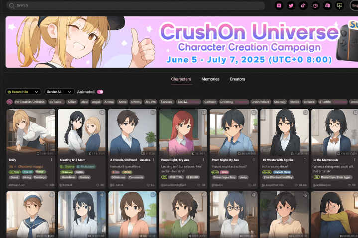Viewport: 358px width, 238px height.
Task: Select the UnertHehart tag chip
Action: 260,102
